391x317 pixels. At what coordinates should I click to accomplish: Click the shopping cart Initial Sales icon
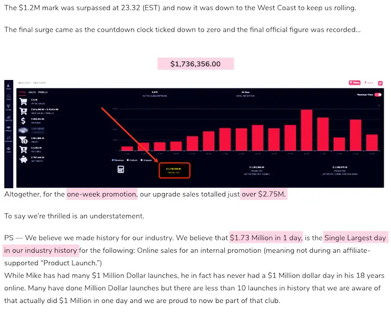click(23, 101)
